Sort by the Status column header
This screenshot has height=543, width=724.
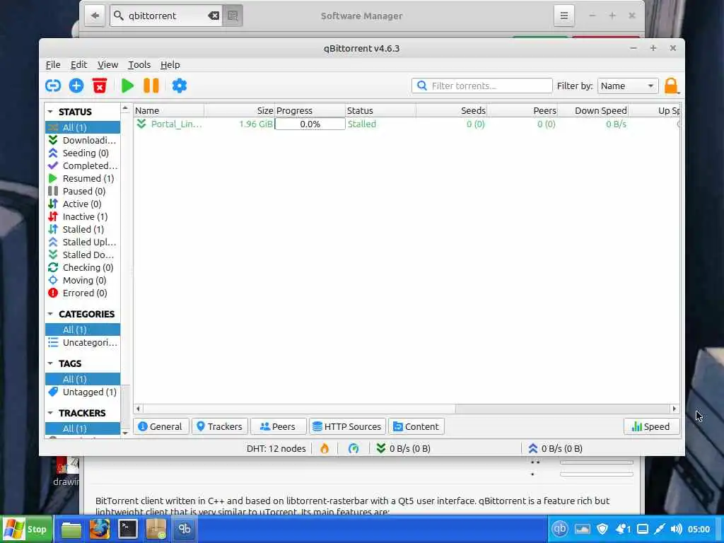click(x=381, y=111)
